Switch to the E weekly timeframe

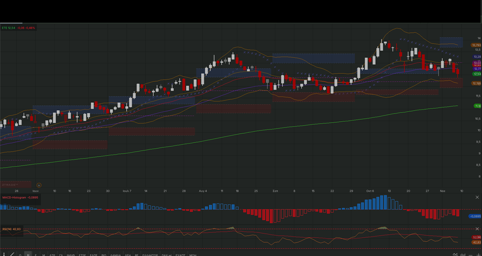coord(36,255)
